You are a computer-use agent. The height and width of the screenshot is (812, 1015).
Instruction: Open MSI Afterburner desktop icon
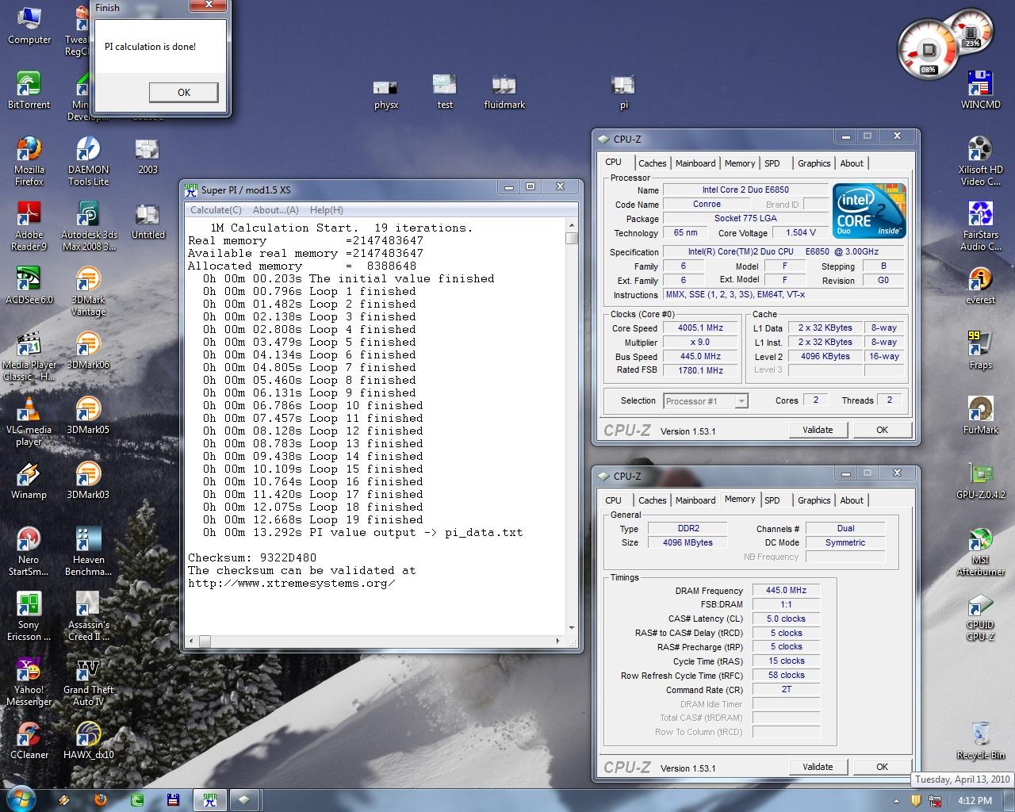pyautogui.click(x=981, y=550)
